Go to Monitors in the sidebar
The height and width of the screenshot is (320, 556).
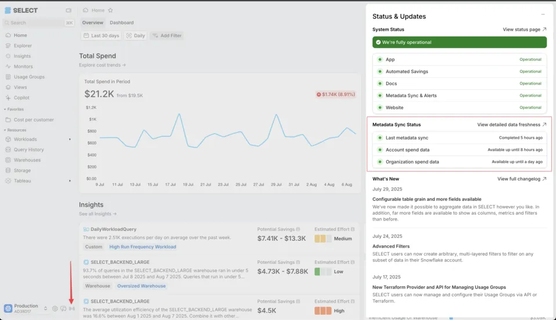coord(23,67)
